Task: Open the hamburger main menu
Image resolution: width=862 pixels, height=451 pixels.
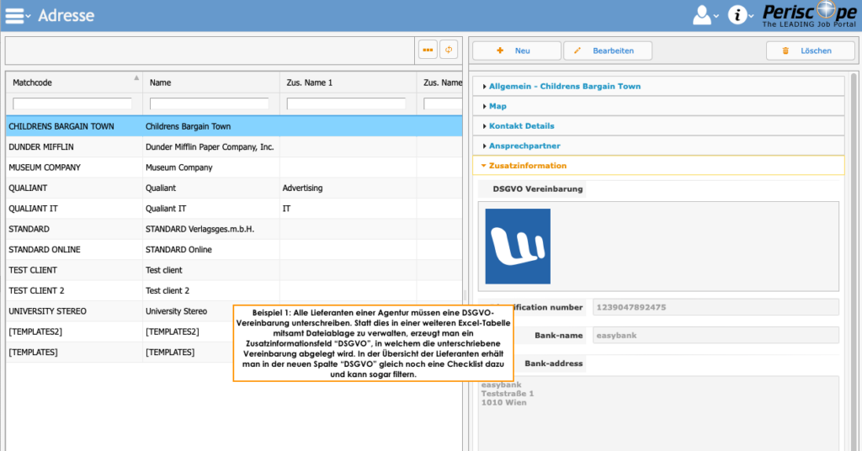Action: pyautogui.click(x=17, y=15)
